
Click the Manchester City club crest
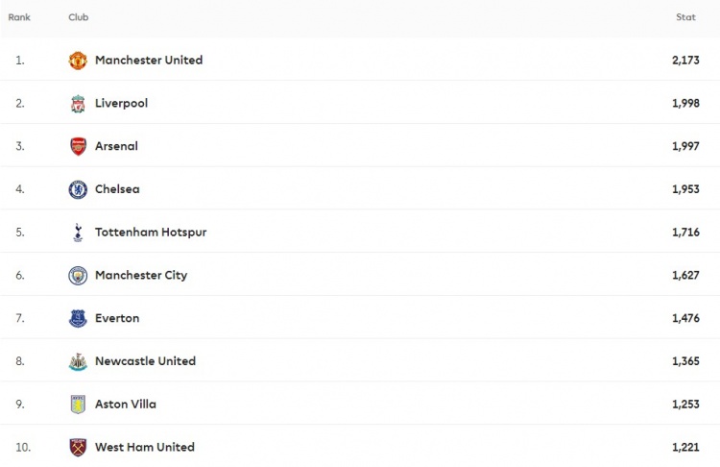click(78, 276)
